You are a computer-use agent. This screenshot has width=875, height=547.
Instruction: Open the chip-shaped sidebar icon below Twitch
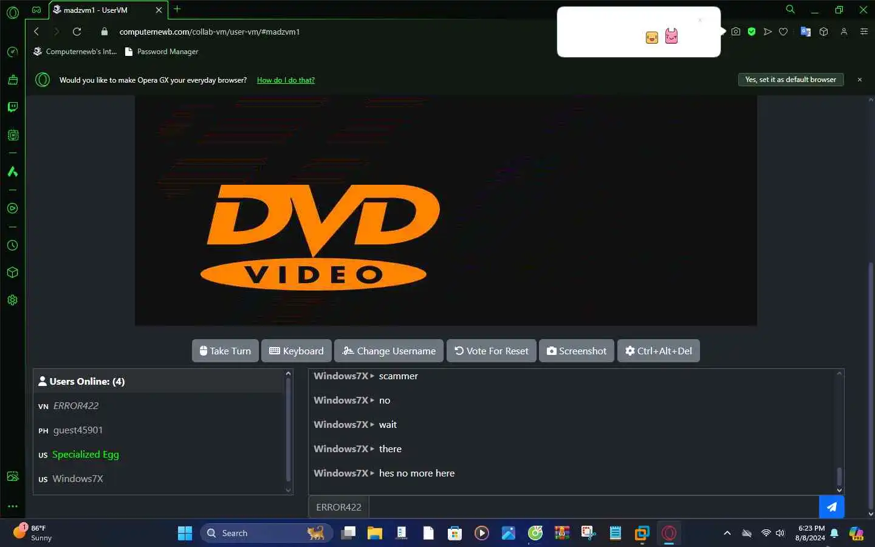pyautogui.click(x=13, y=135)
